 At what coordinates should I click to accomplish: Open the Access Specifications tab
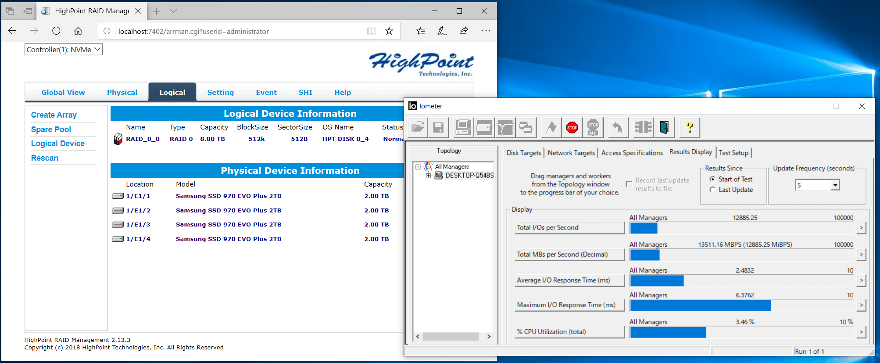tap(632, 153)
